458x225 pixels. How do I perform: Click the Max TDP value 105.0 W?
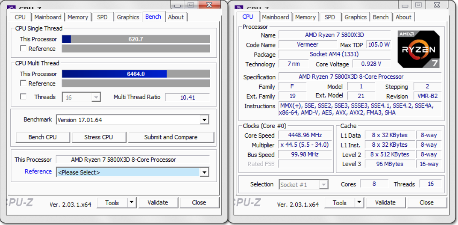(x=378, y=45)
